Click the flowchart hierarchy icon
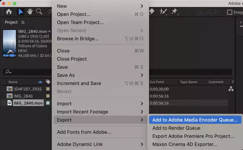 point(231,89)
